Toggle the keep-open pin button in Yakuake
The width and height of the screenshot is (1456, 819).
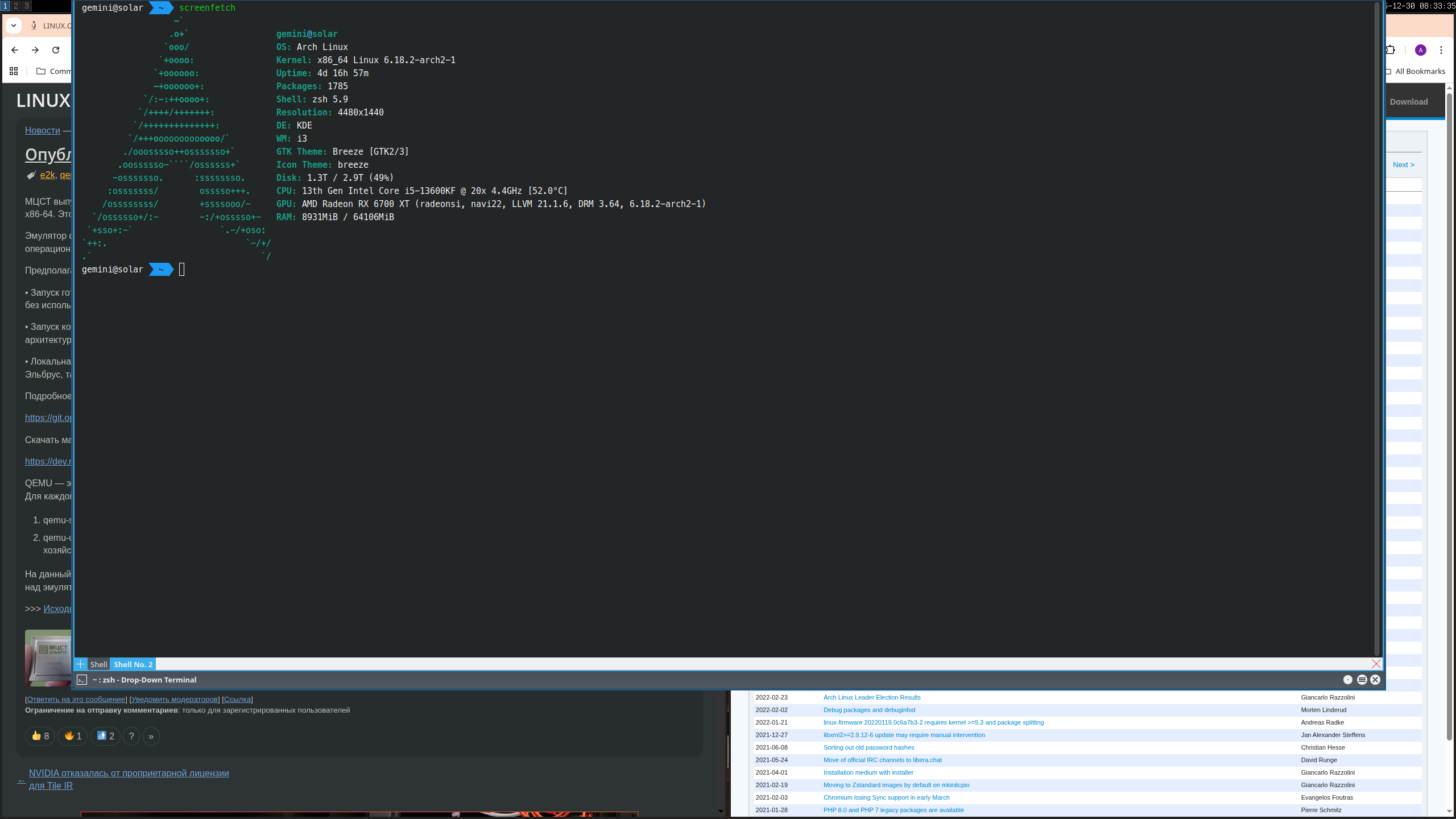[1347, 680]
